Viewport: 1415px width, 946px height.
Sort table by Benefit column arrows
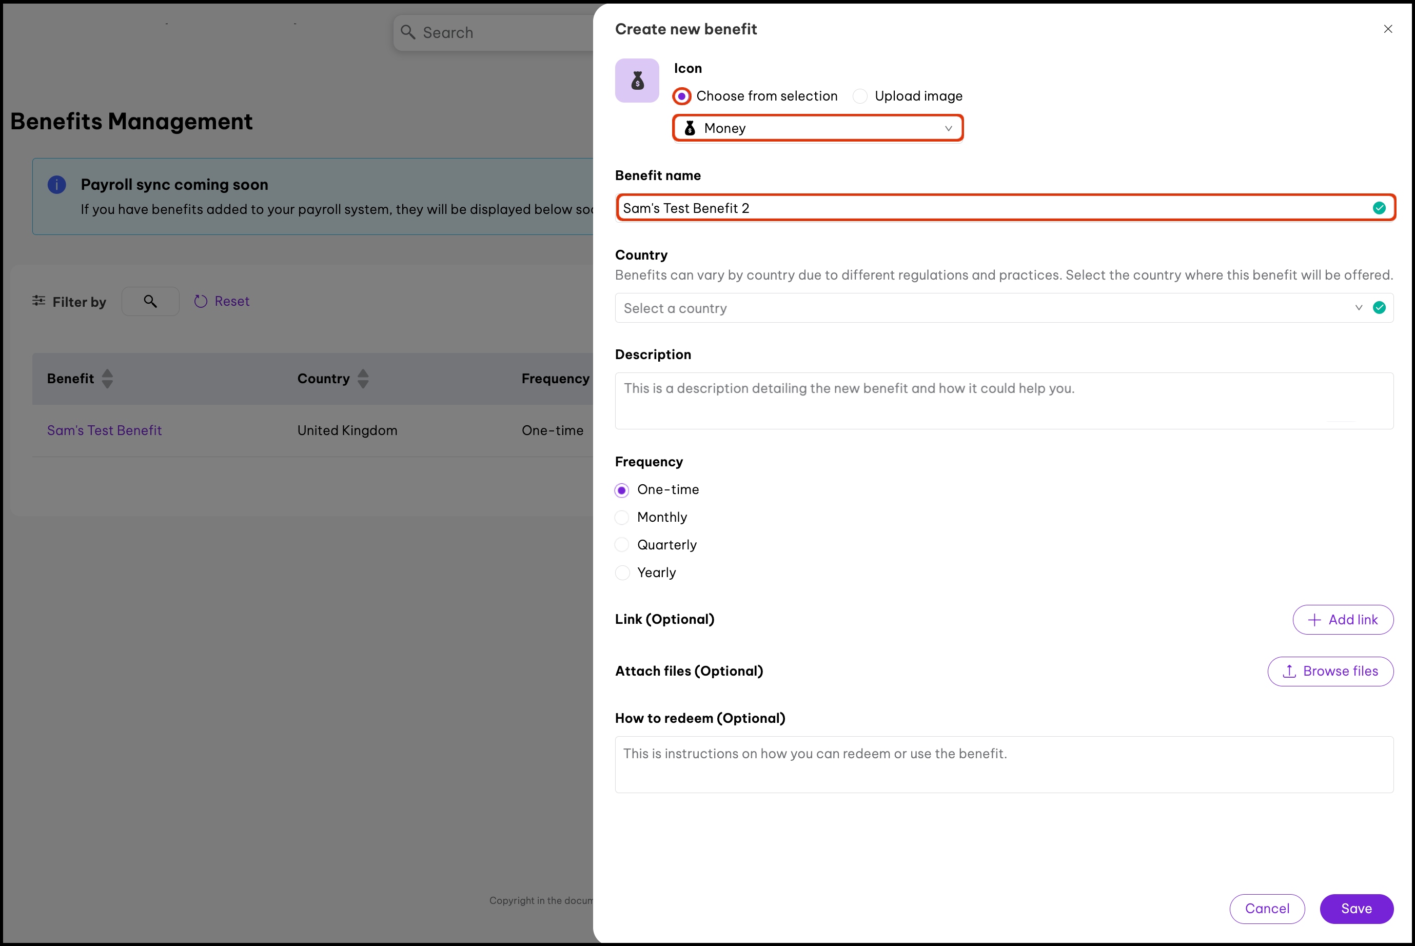click(x=107, y=379)
